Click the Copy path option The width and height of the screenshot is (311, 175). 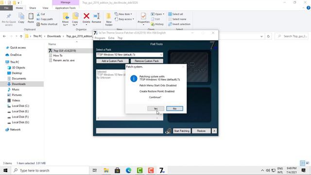45,19
